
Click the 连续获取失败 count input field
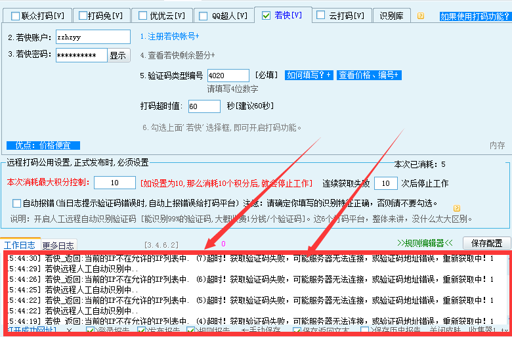click(x=385, y=183)
